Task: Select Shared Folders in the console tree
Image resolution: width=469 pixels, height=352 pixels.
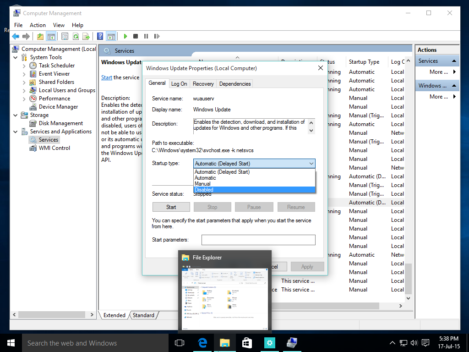Action: pyautogui.click(x=56, y=82)
